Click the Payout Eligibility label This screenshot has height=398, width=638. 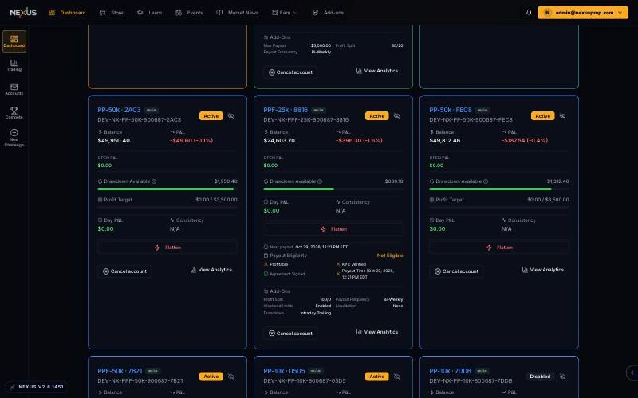tap(289, 256)
